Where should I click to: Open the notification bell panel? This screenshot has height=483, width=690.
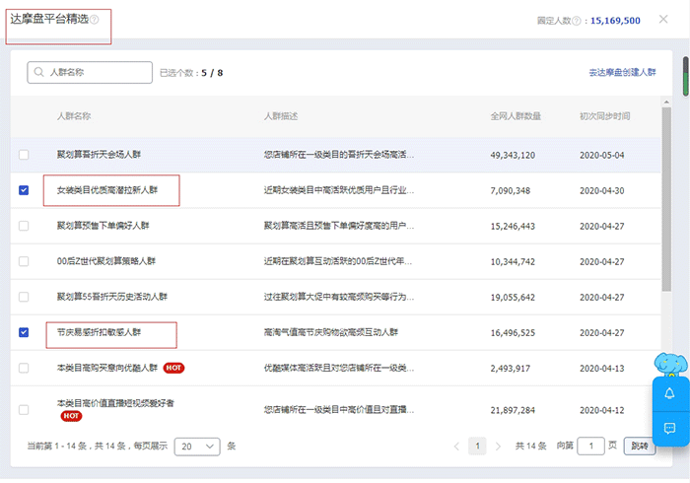pyautogui.click(x=669, y=393)
